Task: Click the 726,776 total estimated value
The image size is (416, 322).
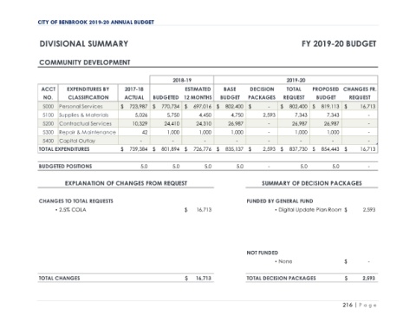Action: [203, 149]
